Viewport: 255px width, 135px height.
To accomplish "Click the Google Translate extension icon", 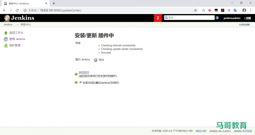I will point(235,10).
